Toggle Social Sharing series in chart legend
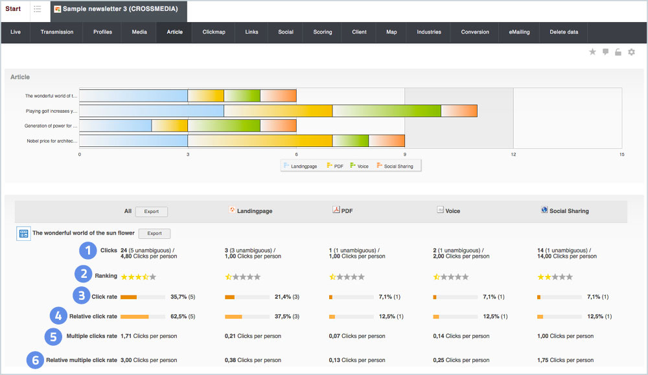This screenshot has width=648, height=375. [395, 166]
